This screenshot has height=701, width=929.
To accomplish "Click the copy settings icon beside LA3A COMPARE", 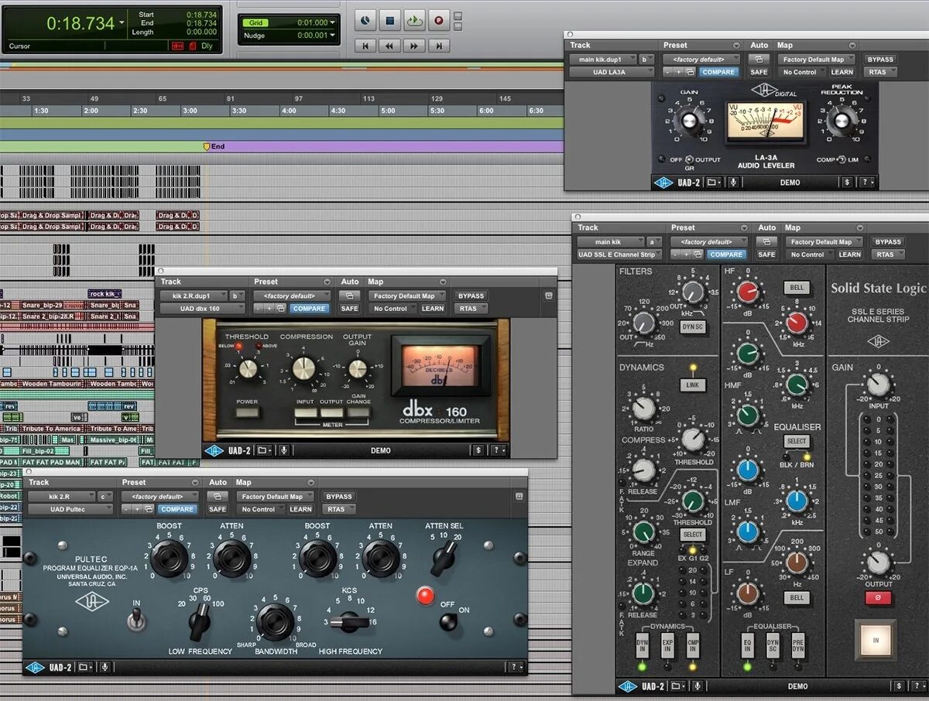I will [x=691, y=72].
